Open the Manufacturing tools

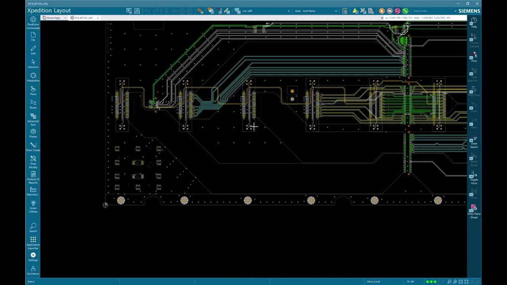pos(33,192)
